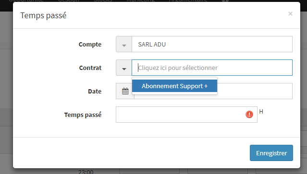Focus the Date input field
Screen dimensions: 307x174
(x=255, y=91)
